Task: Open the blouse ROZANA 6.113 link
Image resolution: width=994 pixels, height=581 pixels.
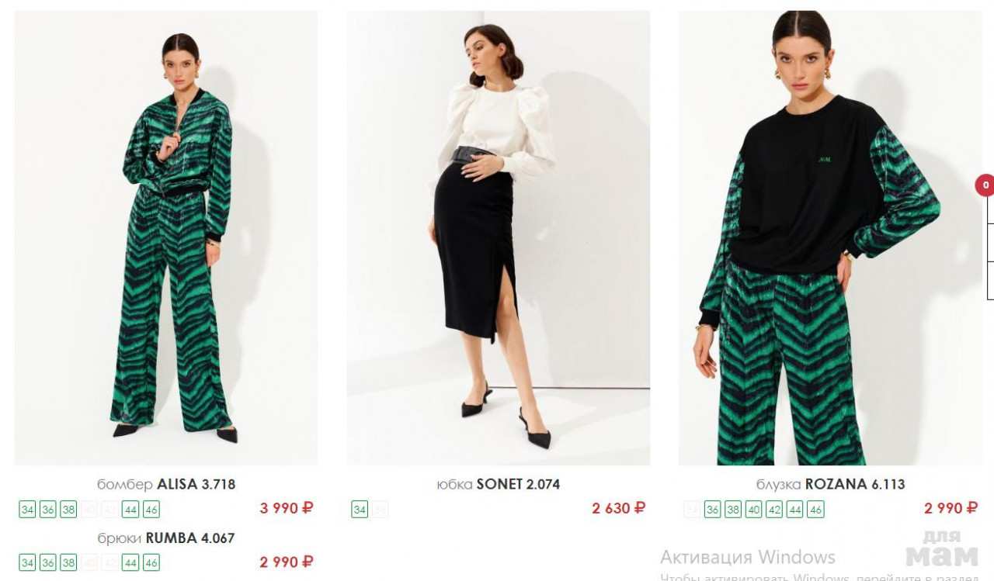Action: click(830, 485)
